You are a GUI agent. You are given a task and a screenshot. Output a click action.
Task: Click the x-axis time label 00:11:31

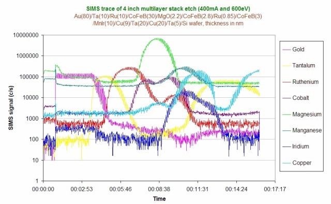click(198, 189)
